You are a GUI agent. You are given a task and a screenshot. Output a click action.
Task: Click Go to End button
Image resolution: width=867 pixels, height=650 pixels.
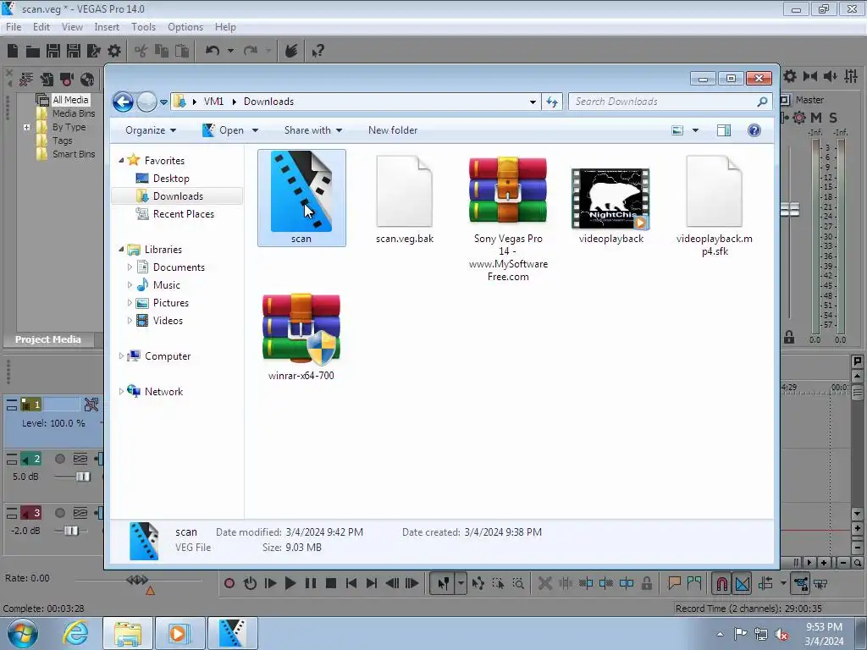372,583
